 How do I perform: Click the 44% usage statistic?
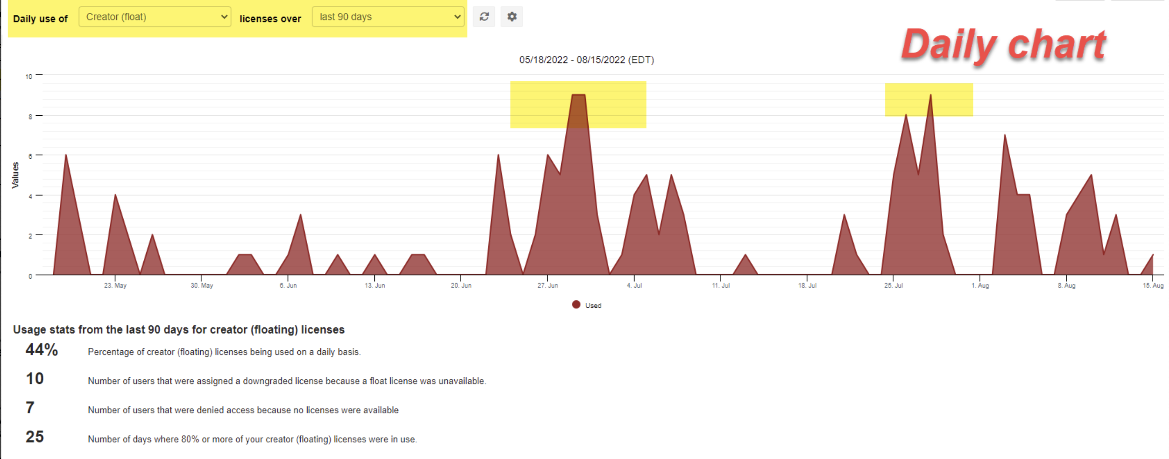(41, 350)
